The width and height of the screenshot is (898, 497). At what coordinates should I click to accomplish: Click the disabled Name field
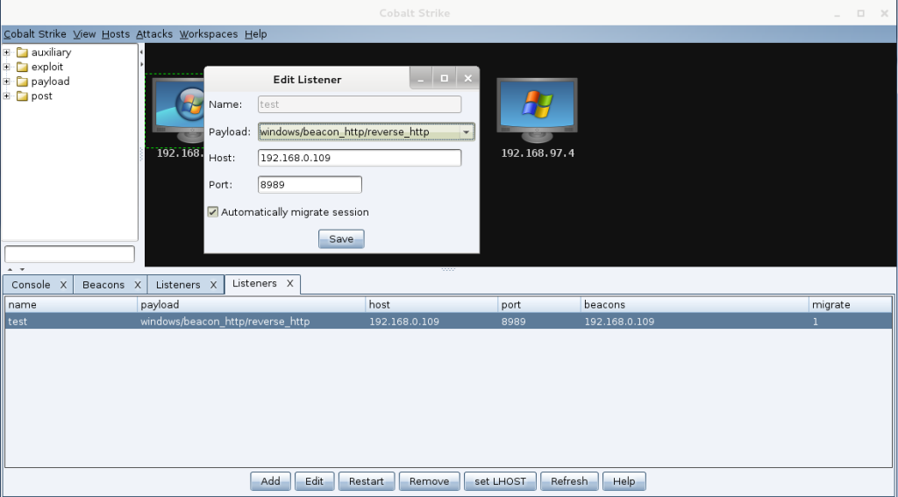click(x=360, y=104)
